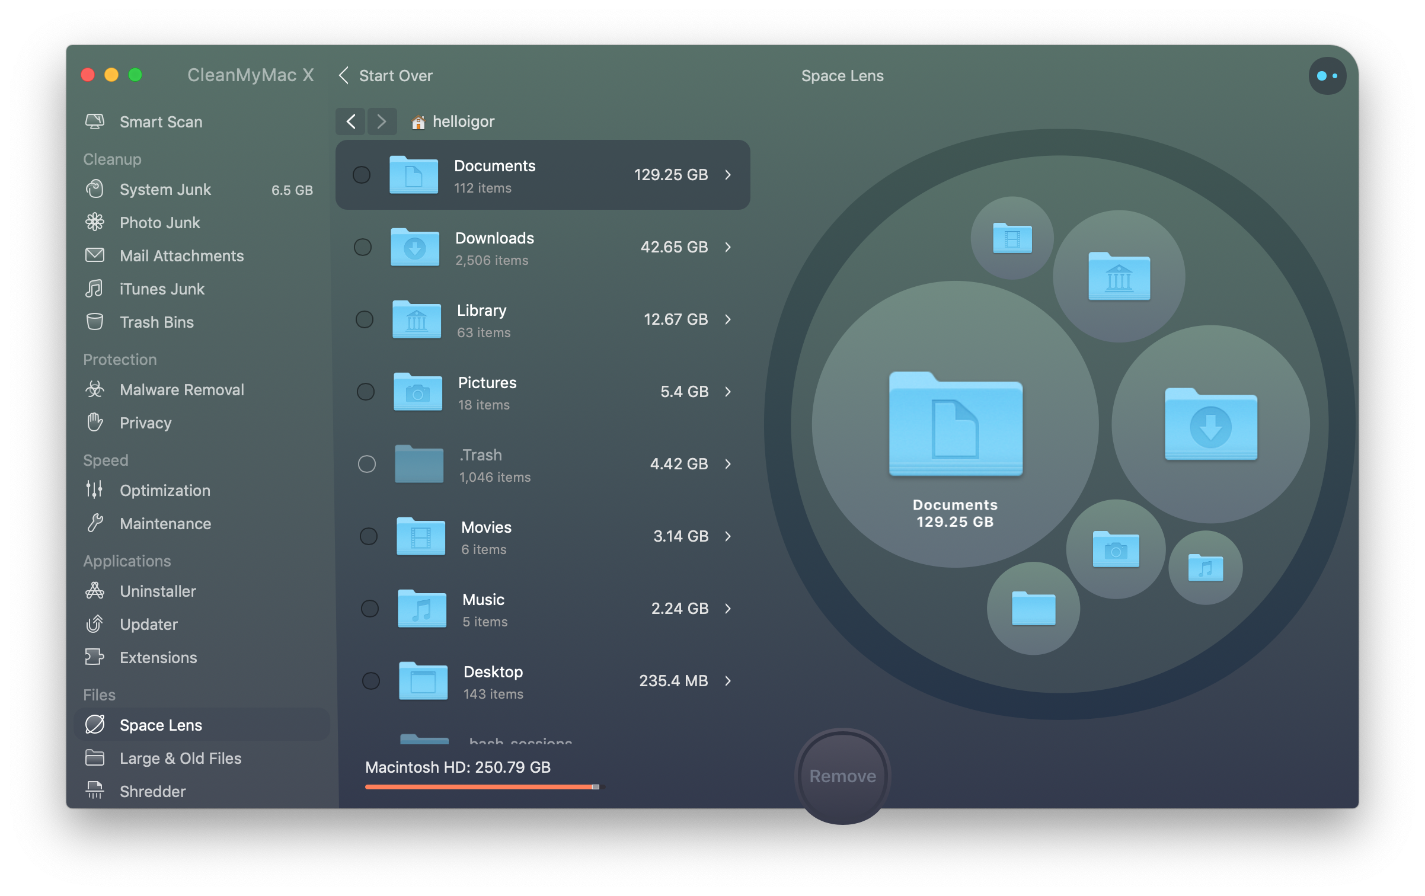This screenshot has width=1425, height=896.
Task: Click the Macintosh HD: 250.79 GB label
Action: pos(458,767)
